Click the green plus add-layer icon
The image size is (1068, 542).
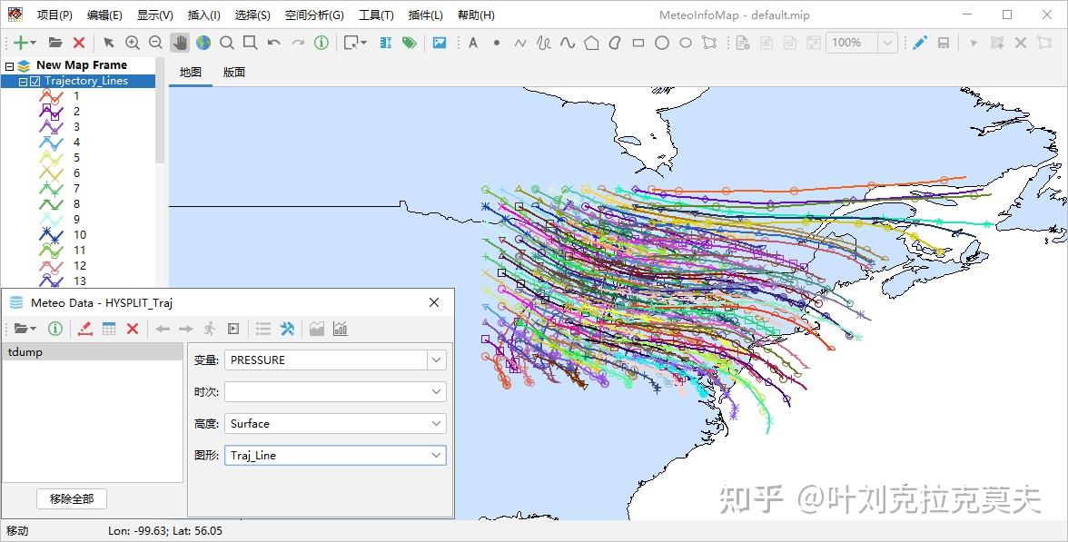tap(18, 42)
